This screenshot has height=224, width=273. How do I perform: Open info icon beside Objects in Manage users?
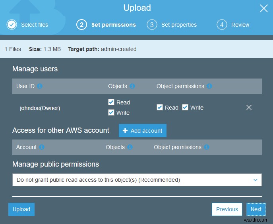(x=132, y=86)
